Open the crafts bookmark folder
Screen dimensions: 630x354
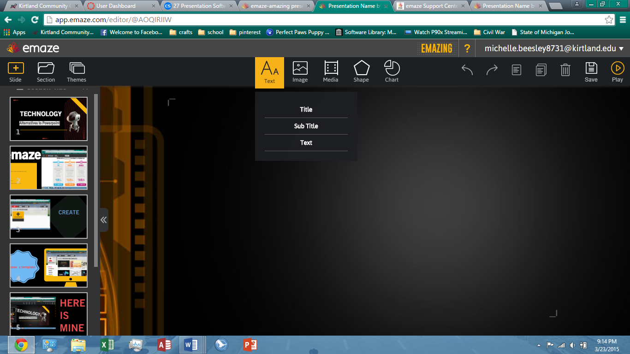coord(181,32)
